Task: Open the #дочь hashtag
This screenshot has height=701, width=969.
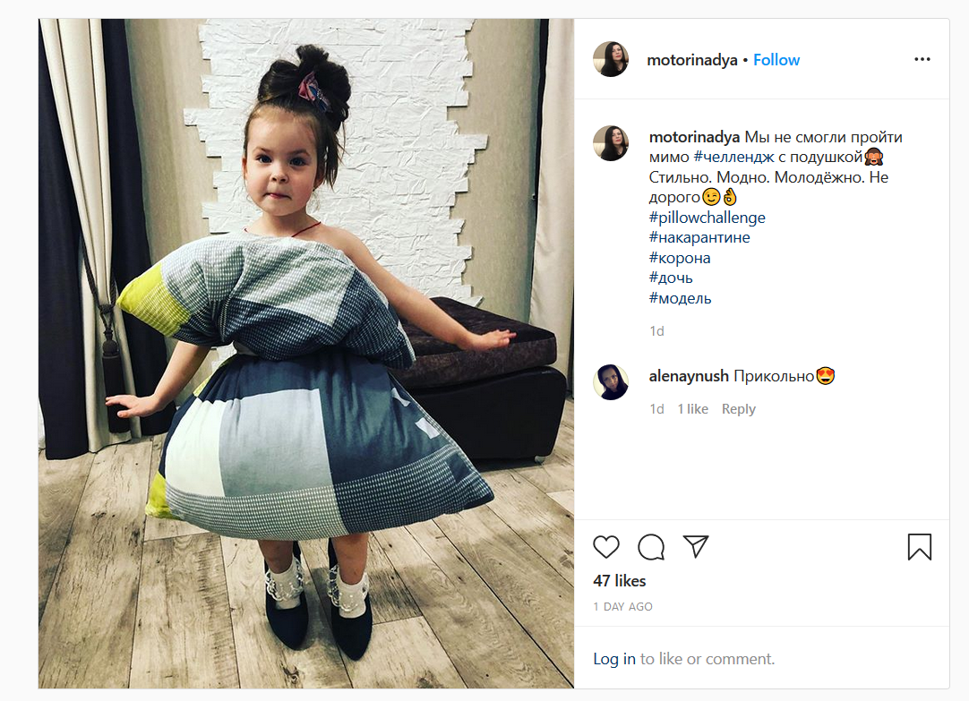Action: [671, 278]
